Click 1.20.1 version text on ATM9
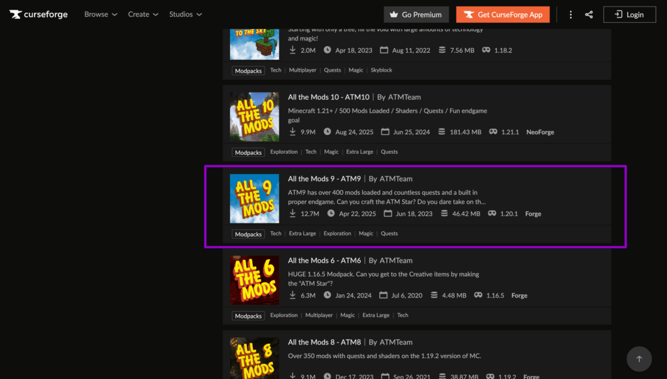The height and width of the screenshot is (379, 667). 509,214
